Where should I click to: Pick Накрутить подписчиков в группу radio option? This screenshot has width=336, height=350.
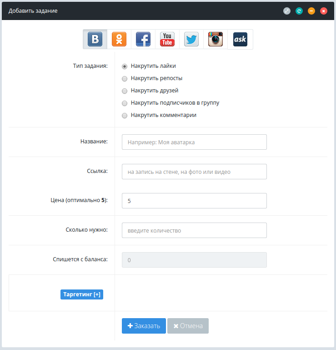(125, 103)
